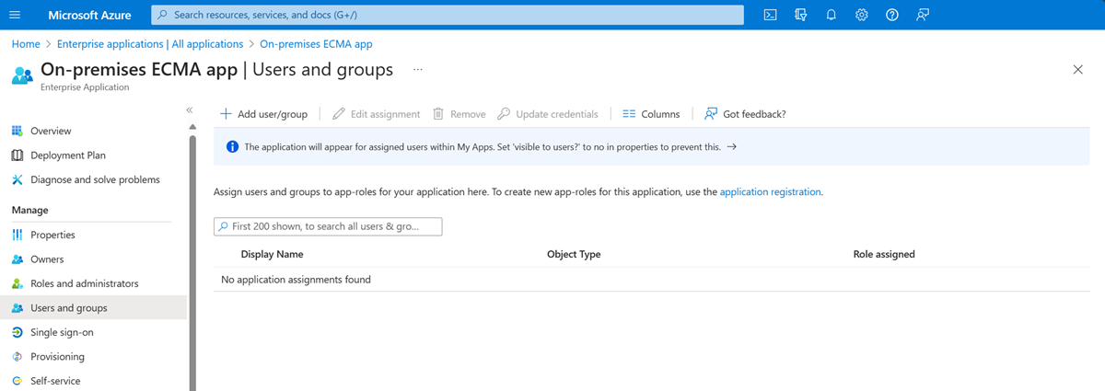
Task: Sort by Object Type column header
Action: [x=574, y=254]
